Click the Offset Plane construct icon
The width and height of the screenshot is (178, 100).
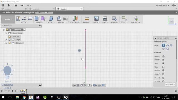click(x=75, y=18)
